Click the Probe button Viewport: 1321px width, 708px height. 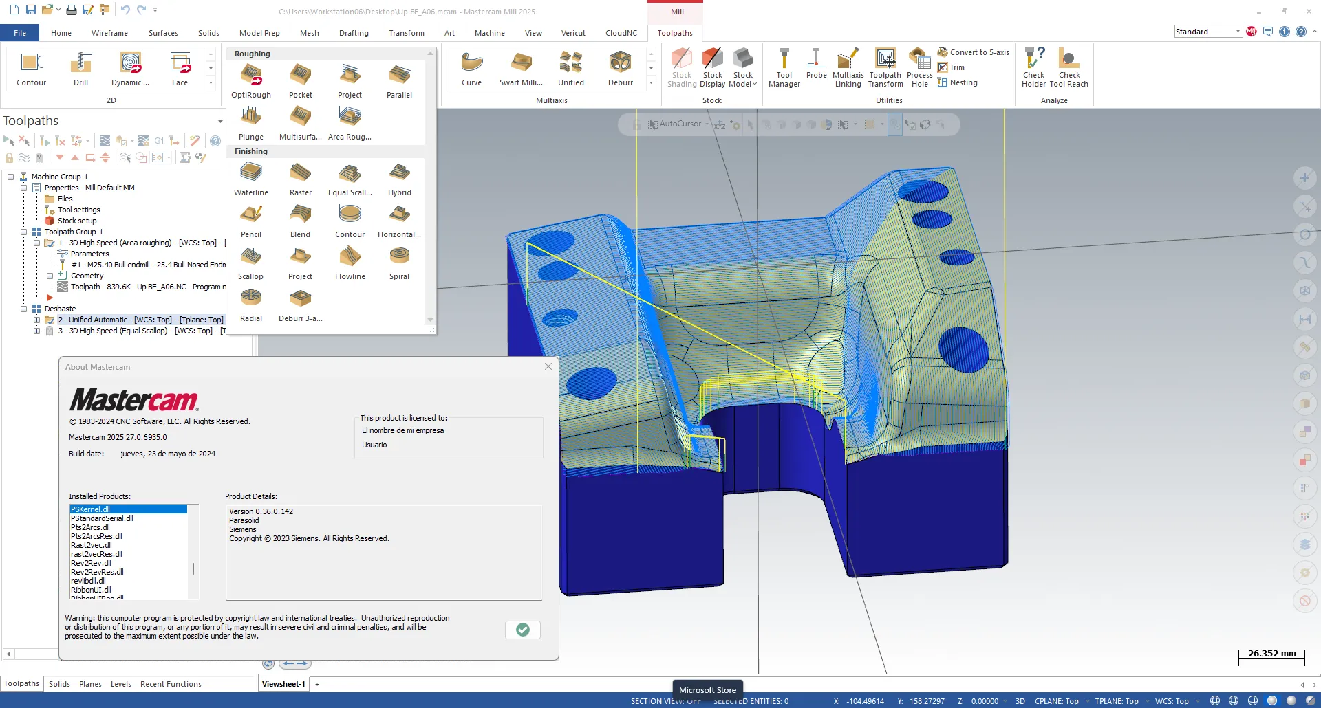[816, 63]
